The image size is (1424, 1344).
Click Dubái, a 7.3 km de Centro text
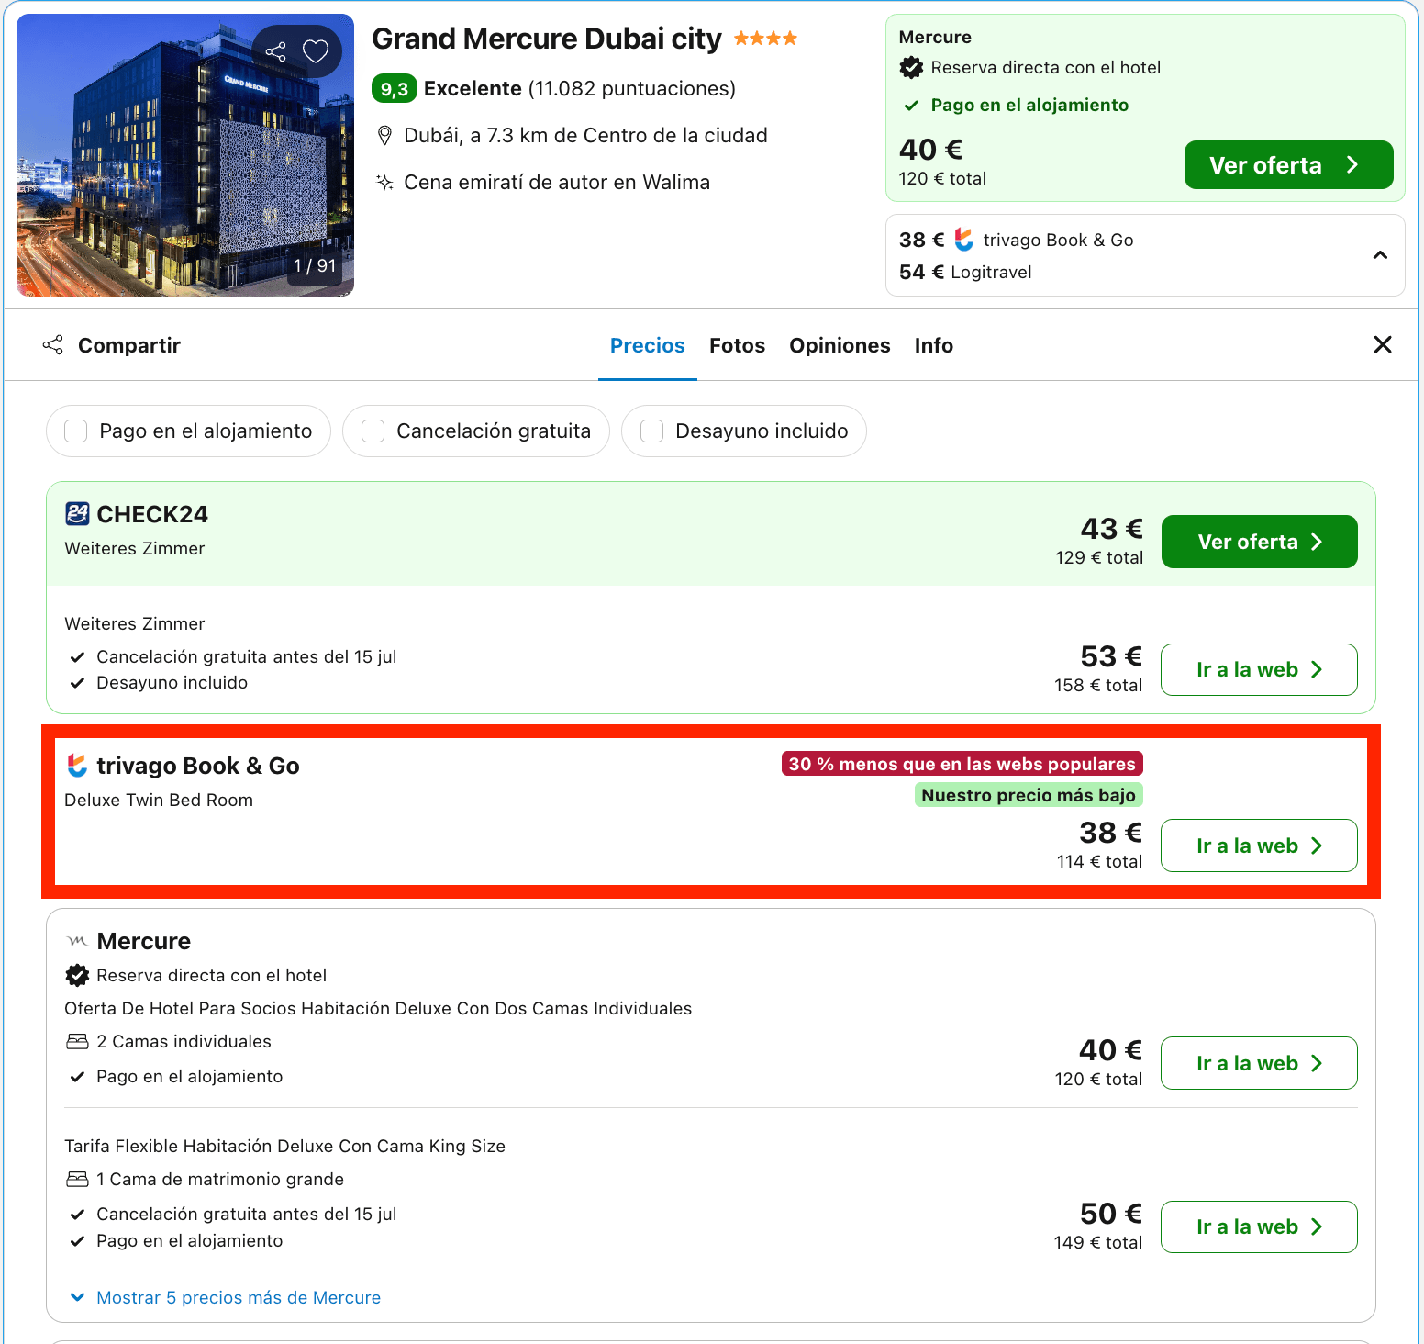pyautogui.click(x=585, y=136)
